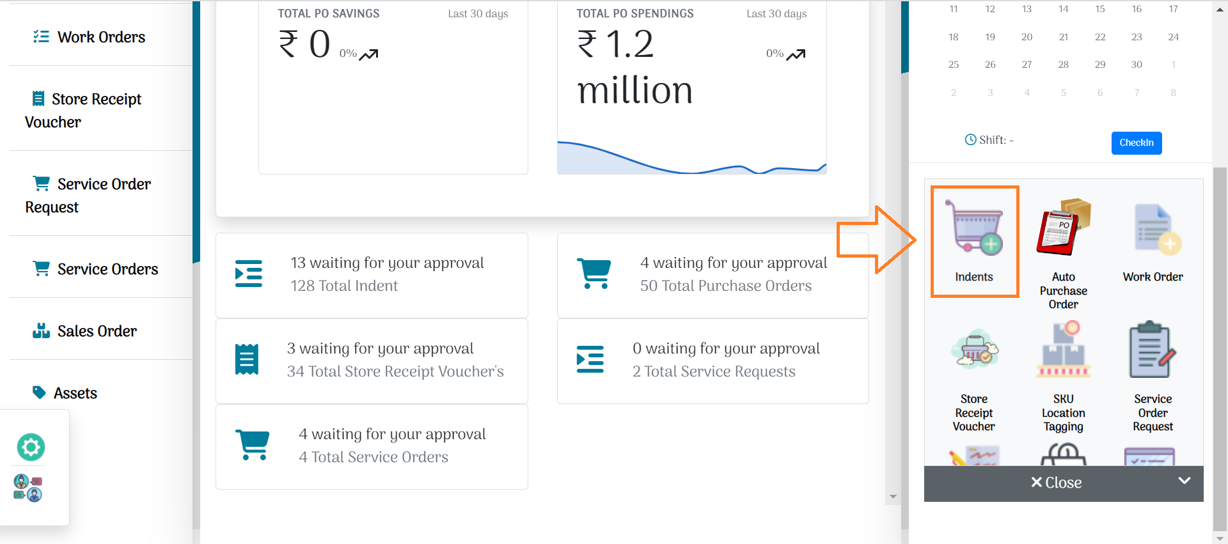Open the Service Order Request shortcut icon
The width and height of the screenshot is (1228, 544).
1153,352
